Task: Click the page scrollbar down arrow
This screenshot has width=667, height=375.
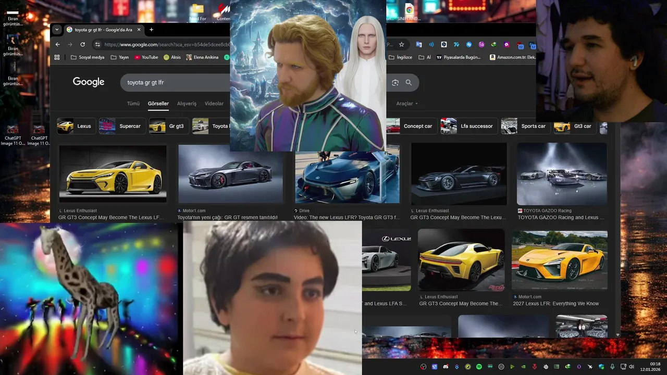Action: click(618, 335)
